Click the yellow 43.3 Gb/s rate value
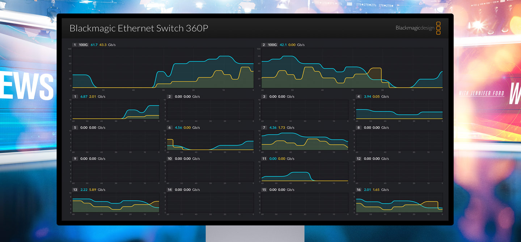The image size is (521, 242). coord(103,45)
